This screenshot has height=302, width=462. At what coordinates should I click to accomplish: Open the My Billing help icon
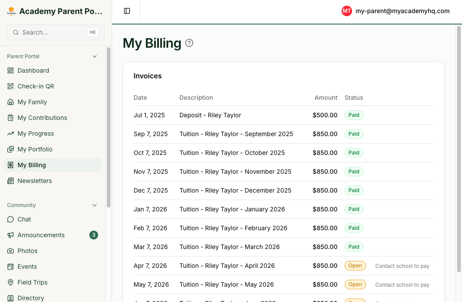(x=189, y=43)
